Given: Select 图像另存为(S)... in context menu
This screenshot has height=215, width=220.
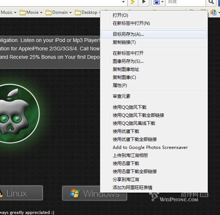Looking at the screenshot, I should coord(128,61).
